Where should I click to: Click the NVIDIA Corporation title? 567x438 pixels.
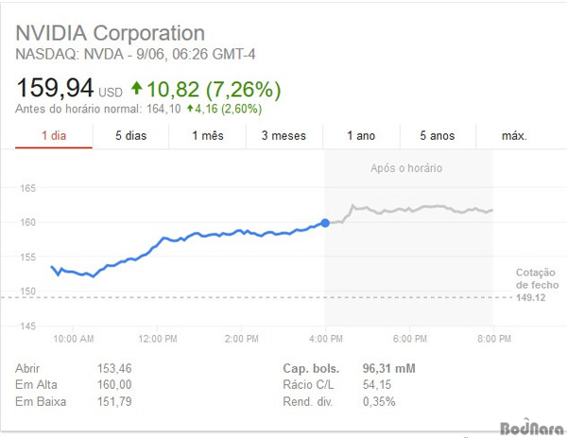tap(110, 34)
